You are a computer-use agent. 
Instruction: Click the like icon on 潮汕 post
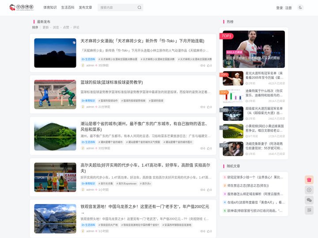click(208, 149)
